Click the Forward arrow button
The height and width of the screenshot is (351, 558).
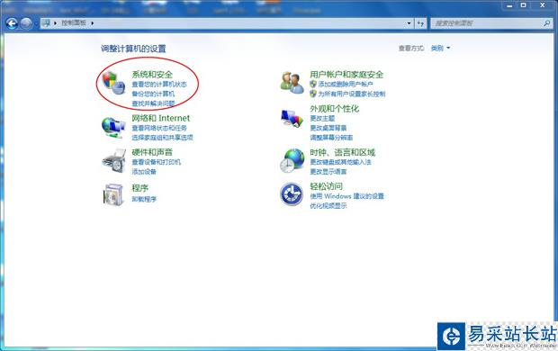point(26,23)
